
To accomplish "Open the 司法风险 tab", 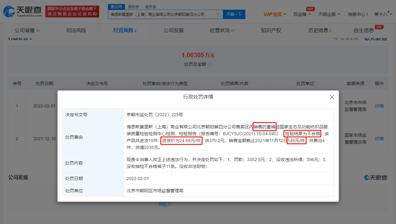I will click(x=76, y=30).
